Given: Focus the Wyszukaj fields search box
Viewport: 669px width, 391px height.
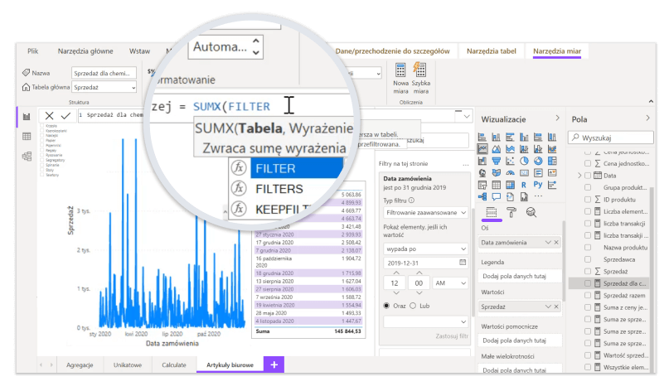Looking at the screenshot, I should [611, 138].
